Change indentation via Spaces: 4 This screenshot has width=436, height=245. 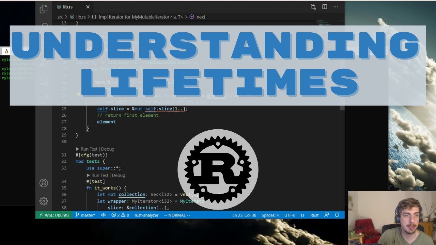click(x=270, y=215)
